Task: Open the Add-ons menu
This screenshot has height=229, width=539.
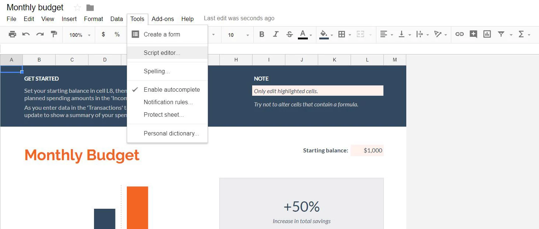Action: tap(163, 19)
